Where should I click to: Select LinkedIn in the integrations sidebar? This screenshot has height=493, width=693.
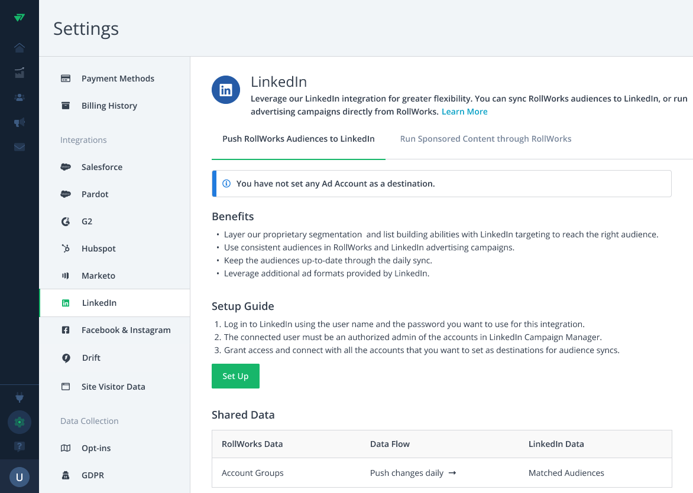tap(115, 303)
